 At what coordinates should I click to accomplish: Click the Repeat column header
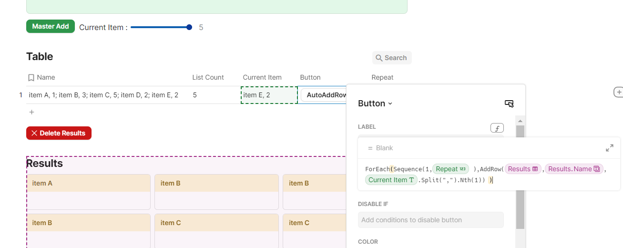pos(382,77)
